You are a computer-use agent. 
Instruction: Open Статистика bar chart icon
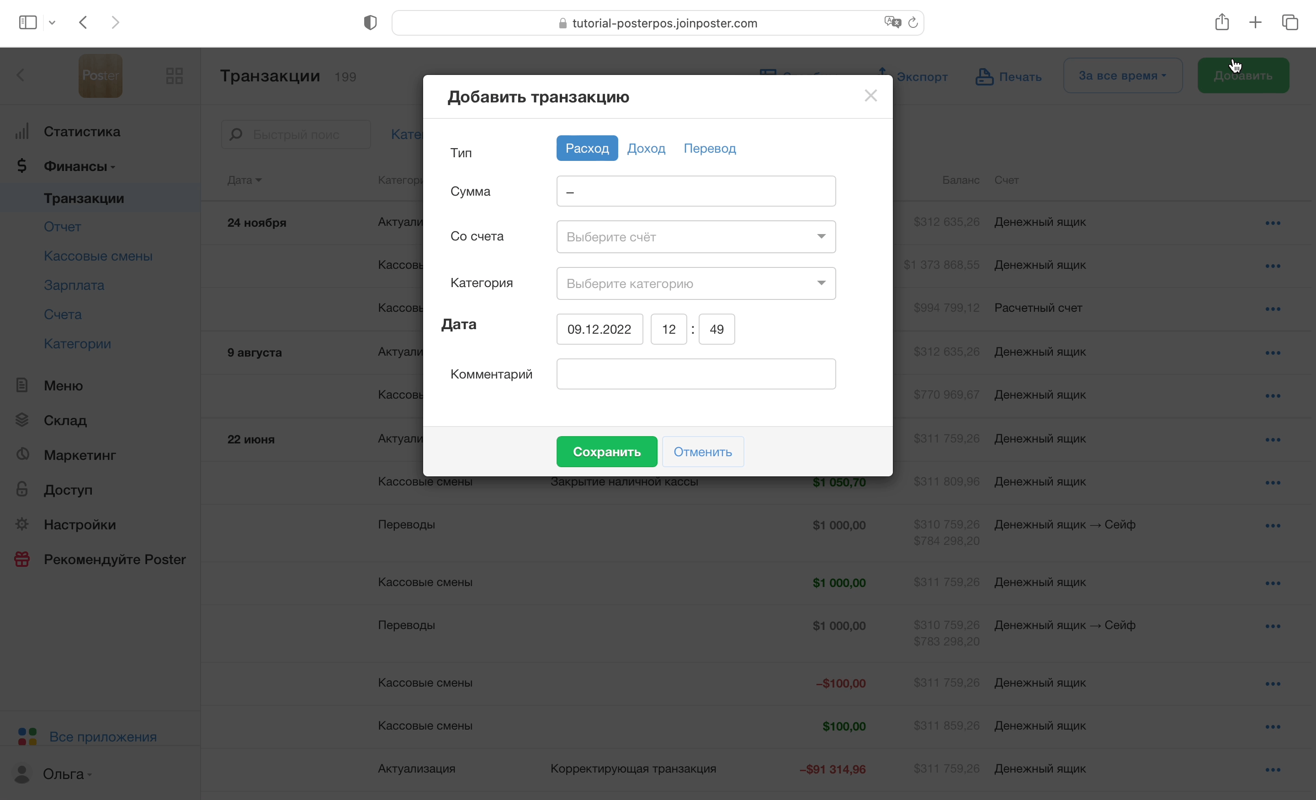click(x=21, y=132)
